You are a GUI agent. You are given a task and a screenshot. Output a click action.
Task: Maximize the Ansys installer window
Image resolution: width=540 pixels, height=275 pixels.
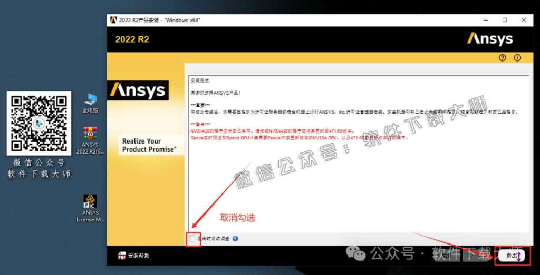[505, 20]
